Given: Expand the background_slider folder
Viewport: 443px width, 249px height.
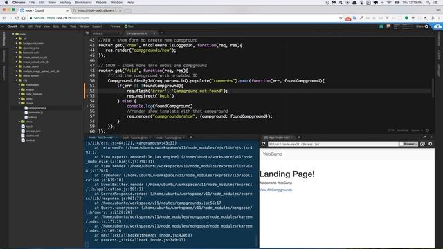Looking at the screenshot, I should tap(17, 44).
